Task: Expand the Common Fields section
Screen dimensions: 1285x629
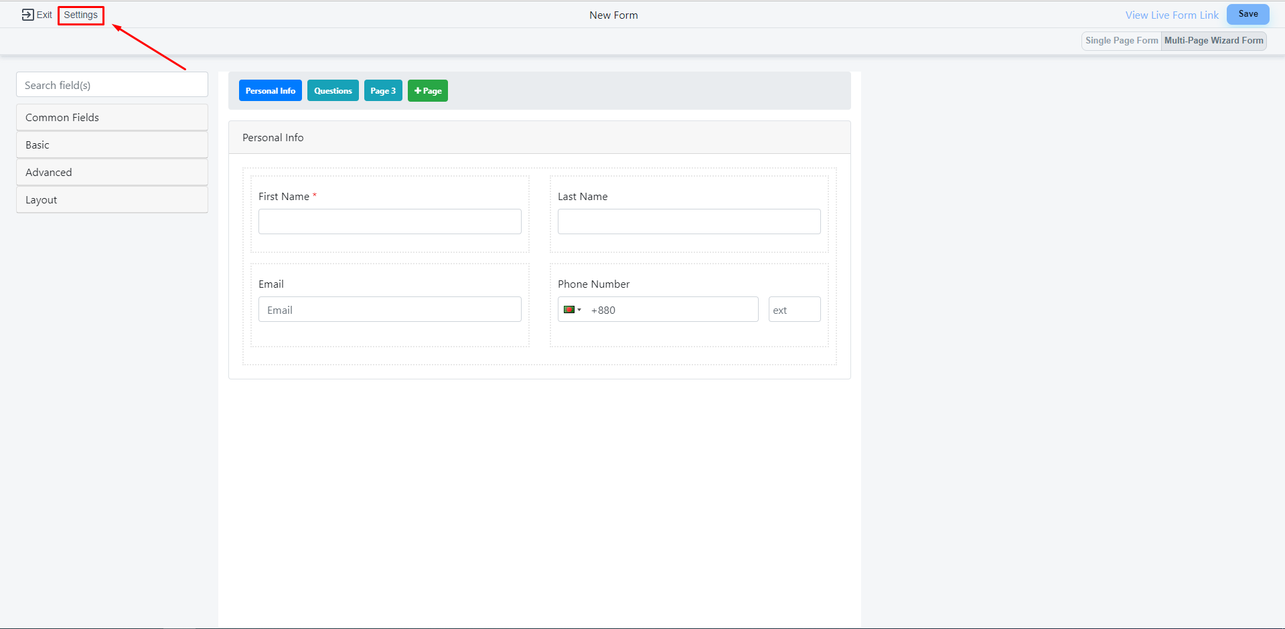Action: (112, 117)
